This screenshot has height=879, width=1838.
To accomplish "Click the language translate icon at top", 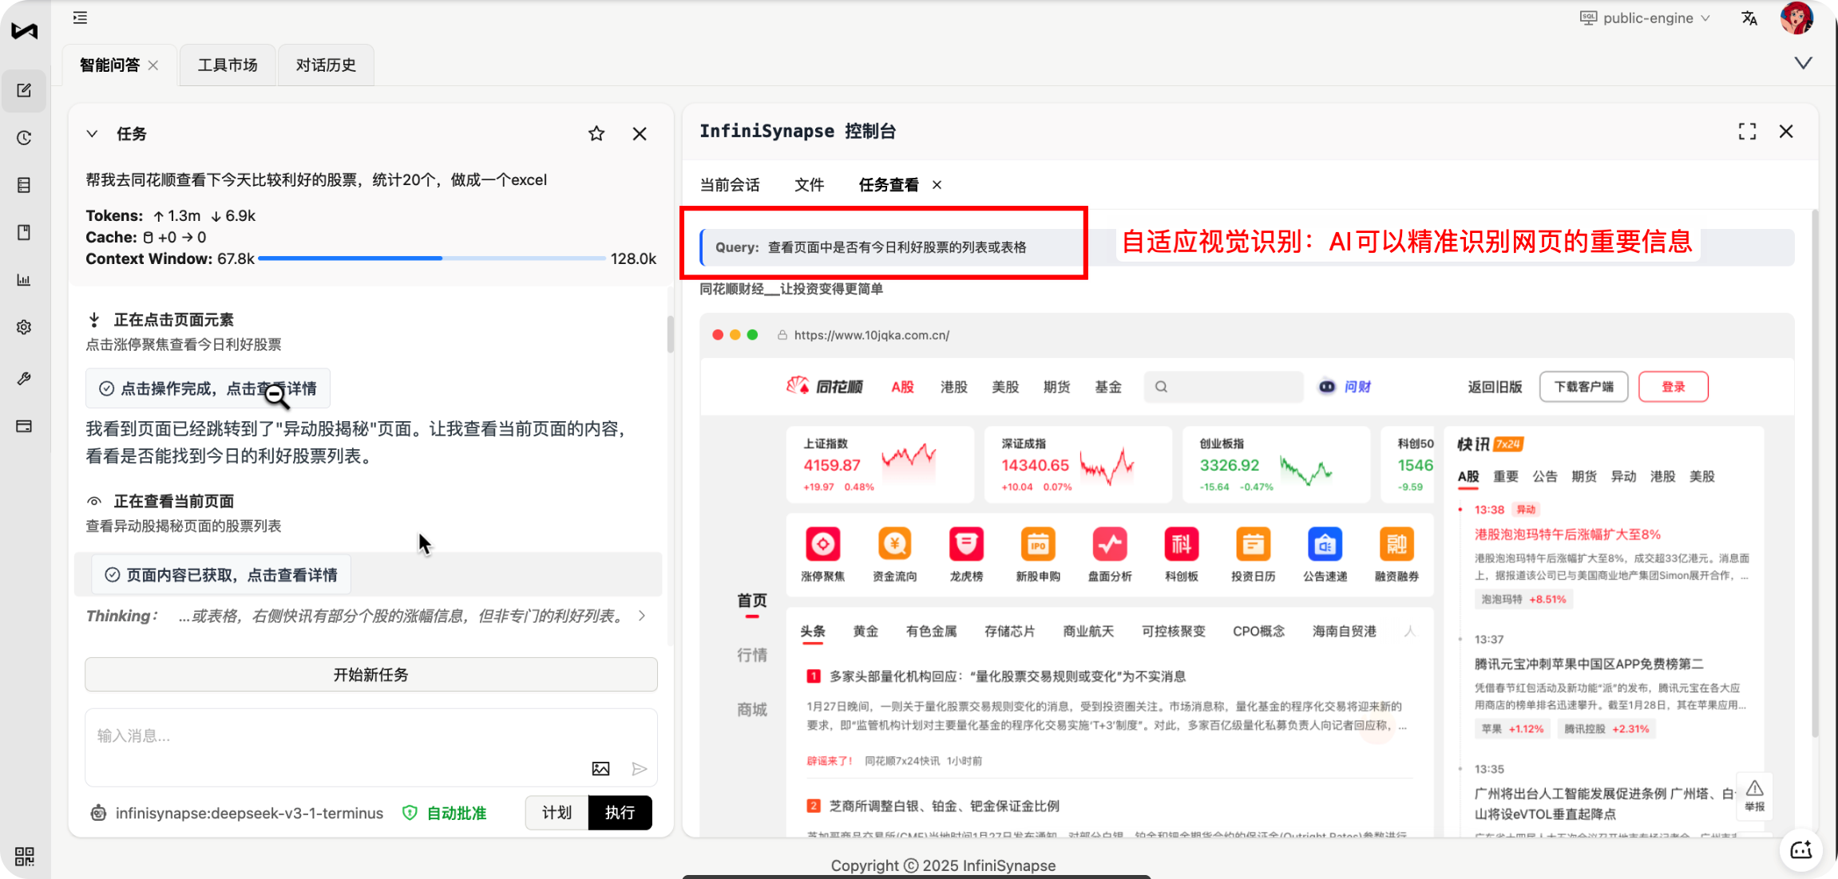I will tap(1749, 18).
